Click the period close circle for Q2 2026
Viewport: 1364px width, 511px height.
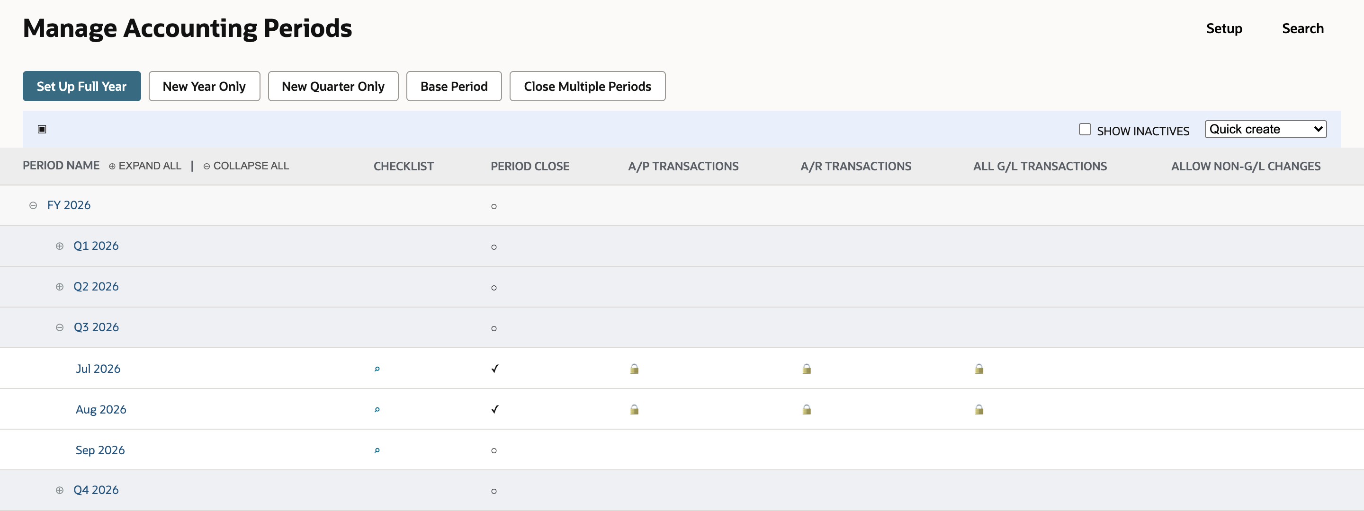(494, 288)
